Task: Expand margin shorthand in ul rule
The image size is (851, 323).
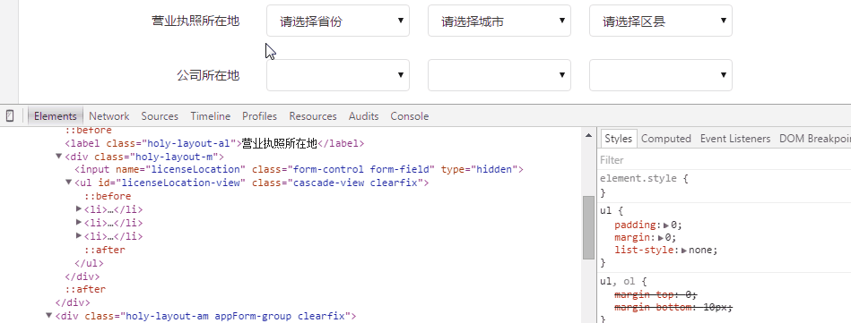Action: point(661,237)
